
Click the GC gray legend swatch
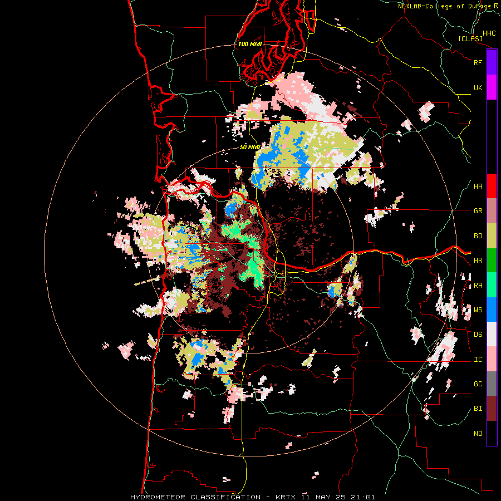(492, 384)
